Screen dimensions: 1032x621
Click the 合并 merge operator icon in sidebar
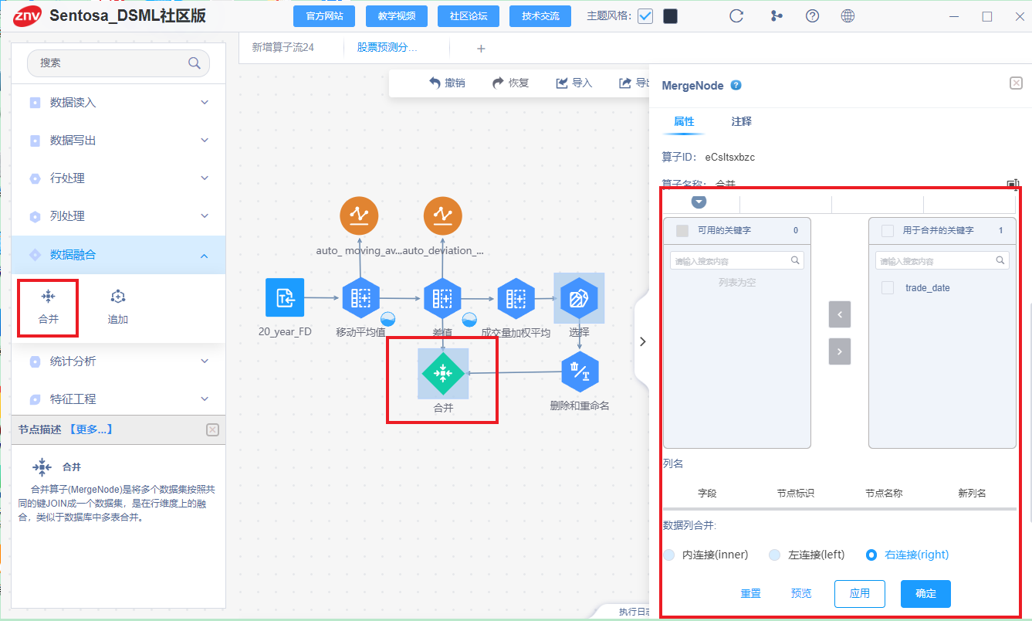[x=48, y=297]
